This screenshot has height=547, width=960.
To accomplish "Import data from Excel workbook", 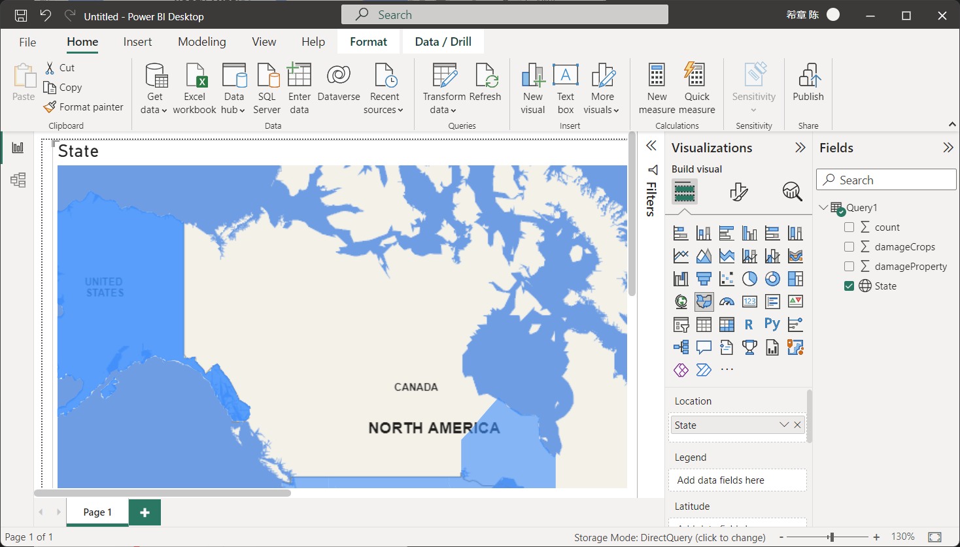I will click(194, 89).
